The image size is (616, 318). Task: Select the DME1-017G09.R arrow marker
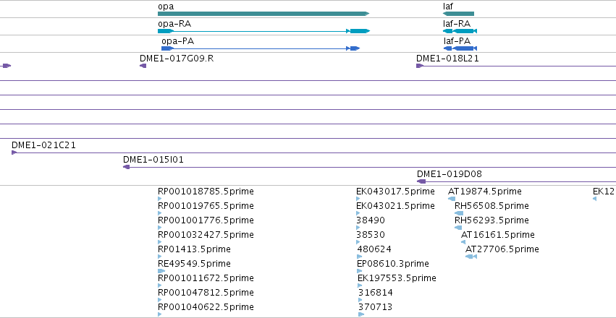[143, 66]
